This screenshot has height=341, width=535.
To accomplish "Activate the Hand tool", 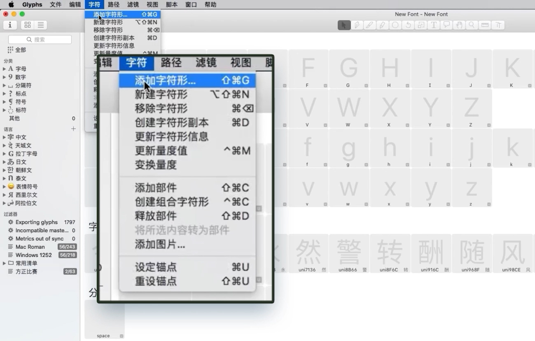I will [x=458, y=25].
